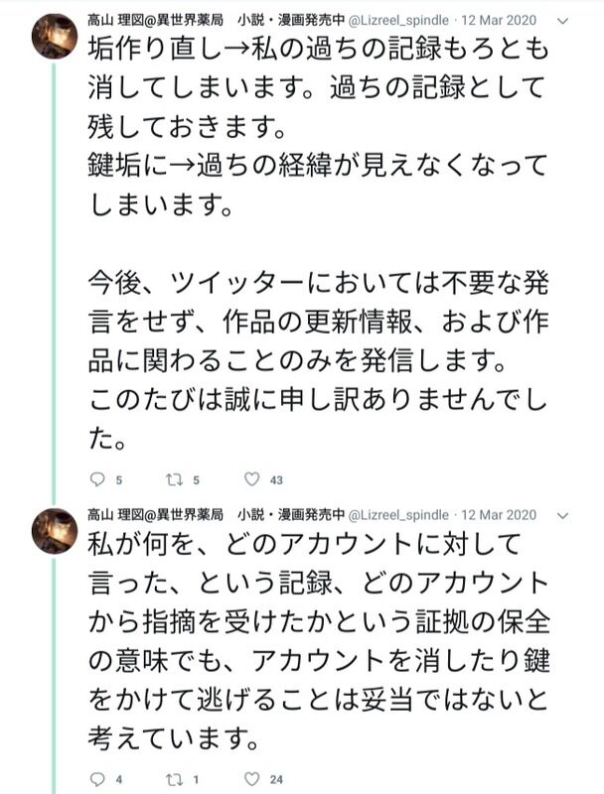This screenshot has height=794, width=604.
Task: Like the second tweet with 24 likes
Action: (251, 779)
